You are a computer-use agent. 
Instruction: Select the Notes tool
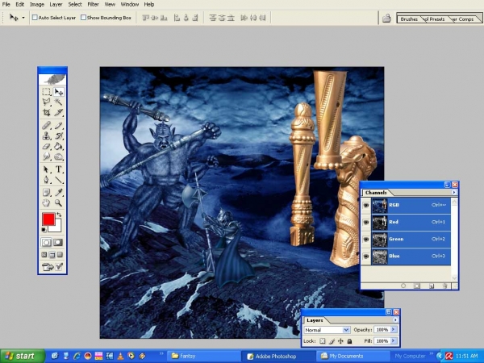(x=46, y=193)
